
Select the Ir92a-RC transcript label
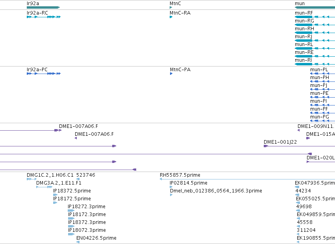pos(37,13)
